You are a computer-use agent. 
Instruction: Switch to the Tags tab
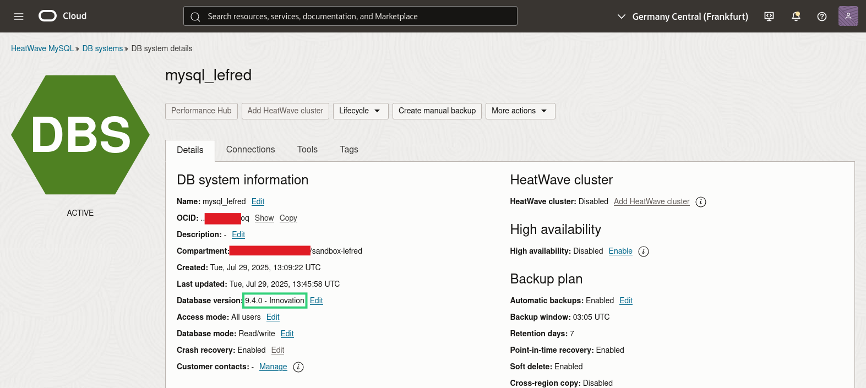349,150
